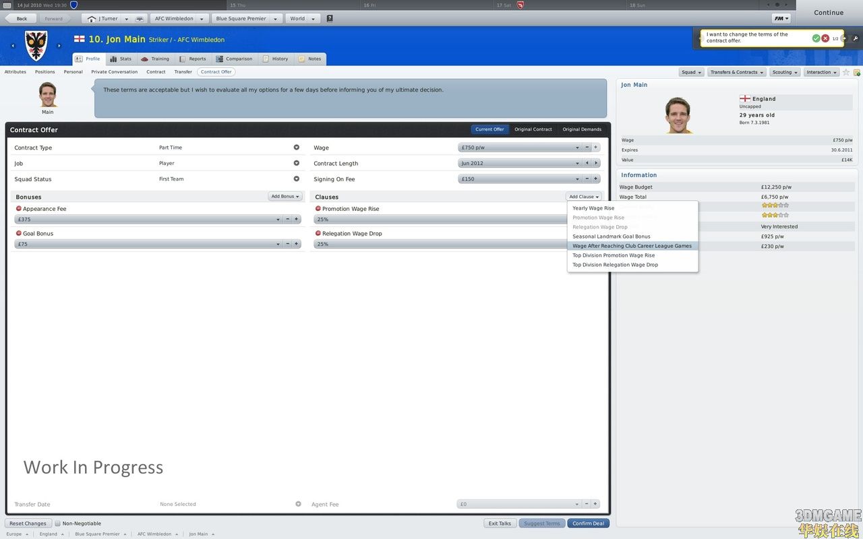Screen dimensions: 863x539
Task: Remove the Promotion Wage Rise clause
Action: point(318,209)
